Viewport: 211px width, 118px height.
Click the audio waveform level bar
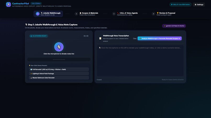click(59, 59)
